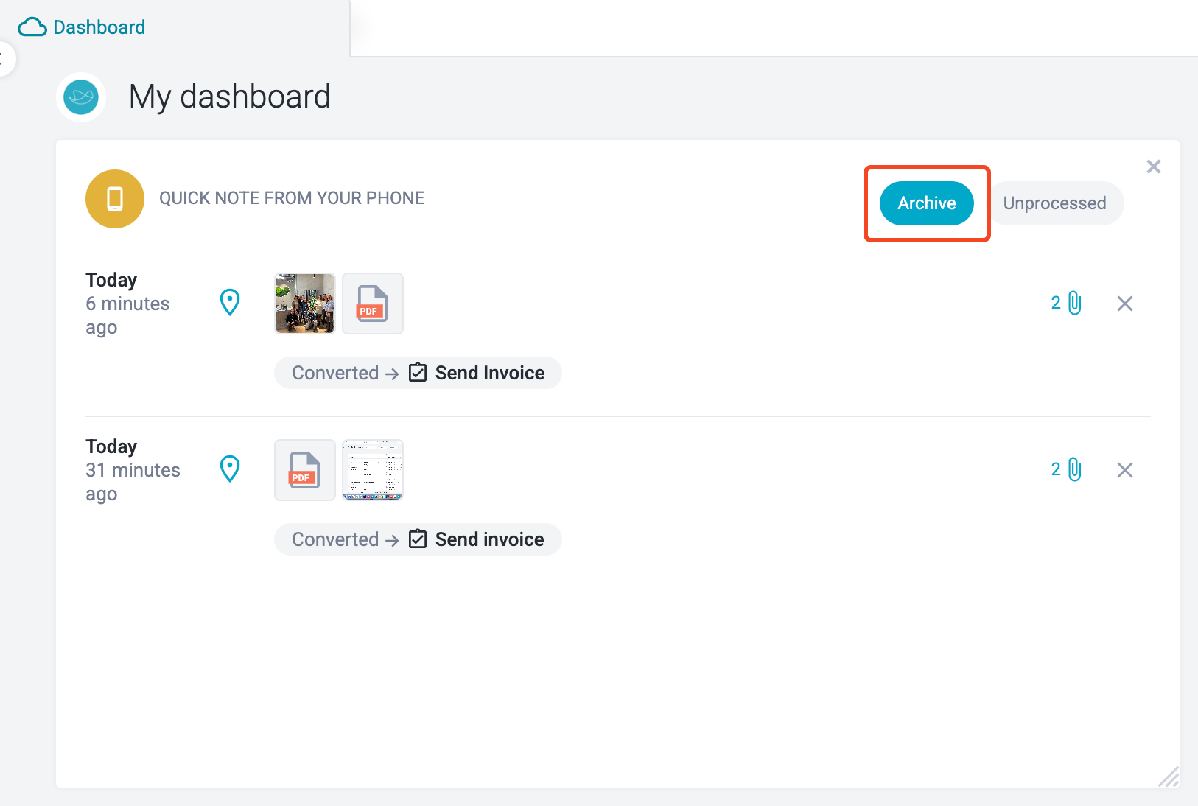Open location pin for 31 minutes ago note
The height and width of the screenshot is (806, 1198).
[x=230, y=469]
